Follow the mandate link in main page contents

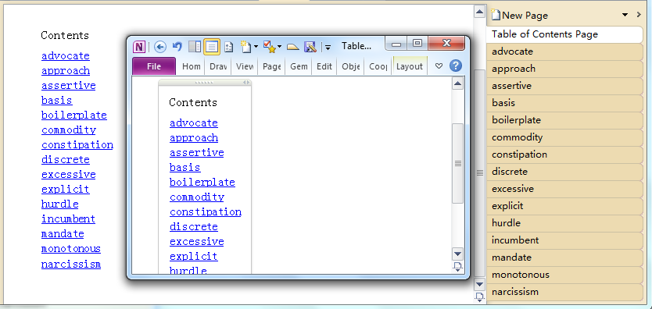tap(63, 234)
